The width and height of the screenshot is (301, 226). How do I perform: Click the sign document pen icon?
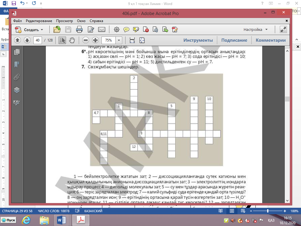click(175, 30)
